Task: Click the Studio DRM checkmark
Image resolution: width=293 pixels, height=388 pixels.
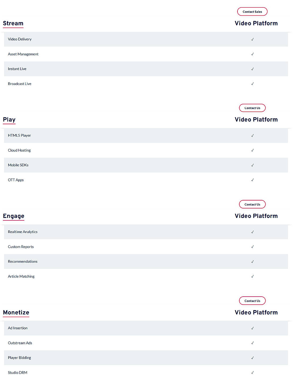Action: [252, 373]
